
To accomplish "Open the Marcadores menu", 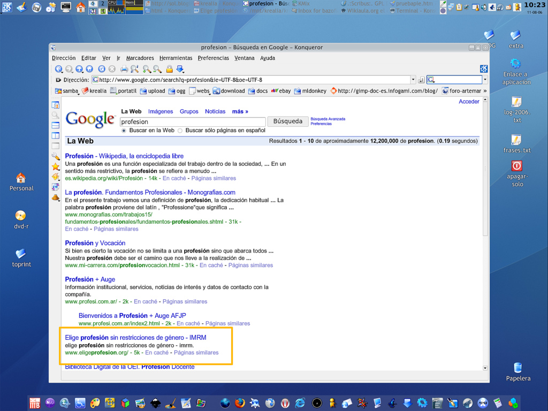I will (x=140, y=58).
